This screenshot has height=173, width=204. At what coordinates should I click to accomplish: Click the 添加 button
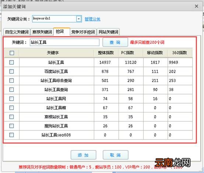tap(83, 155)
